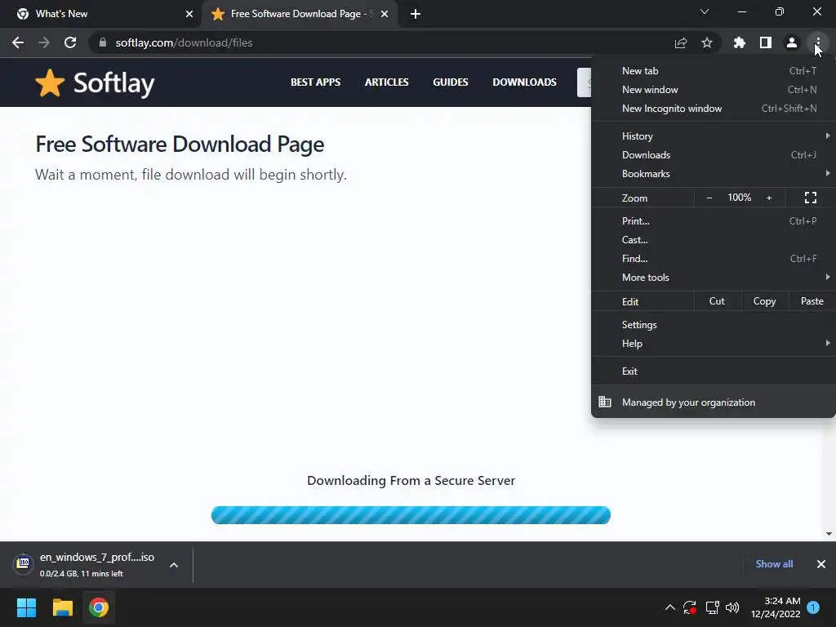Open Downloads from Chrome menu
836x627 pixels.
(x=714, y=155)
